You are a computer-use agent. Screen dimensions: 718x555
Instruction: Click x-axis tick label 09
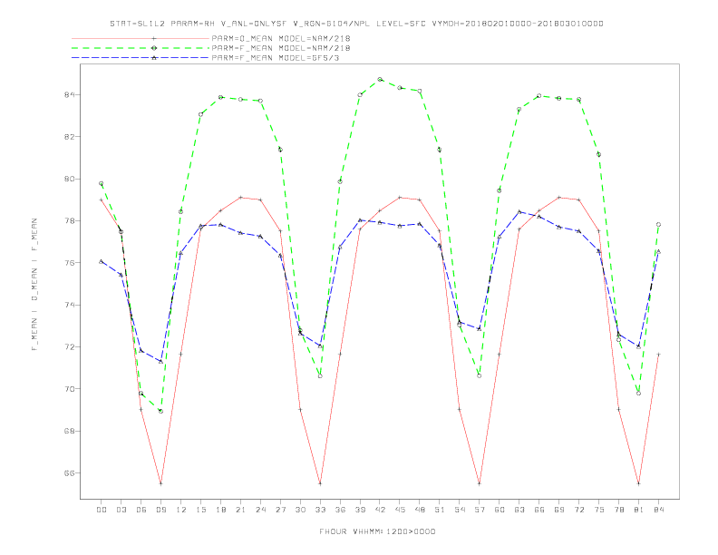(x=160, y=510)
